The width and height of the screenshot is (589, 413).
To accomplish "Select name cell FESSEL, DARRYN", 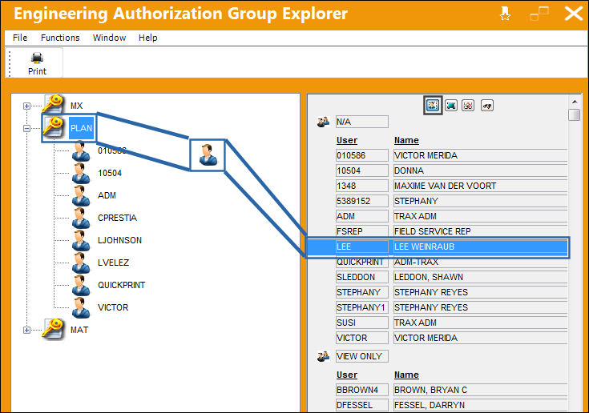I will [481, 405].
